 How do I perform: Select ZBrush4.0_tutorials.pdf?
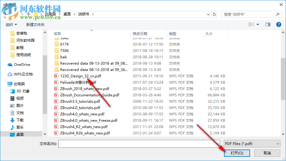point(80,108)
